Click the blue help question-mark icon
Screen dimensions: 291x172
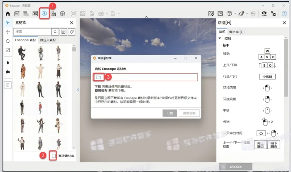click(284, 13)
